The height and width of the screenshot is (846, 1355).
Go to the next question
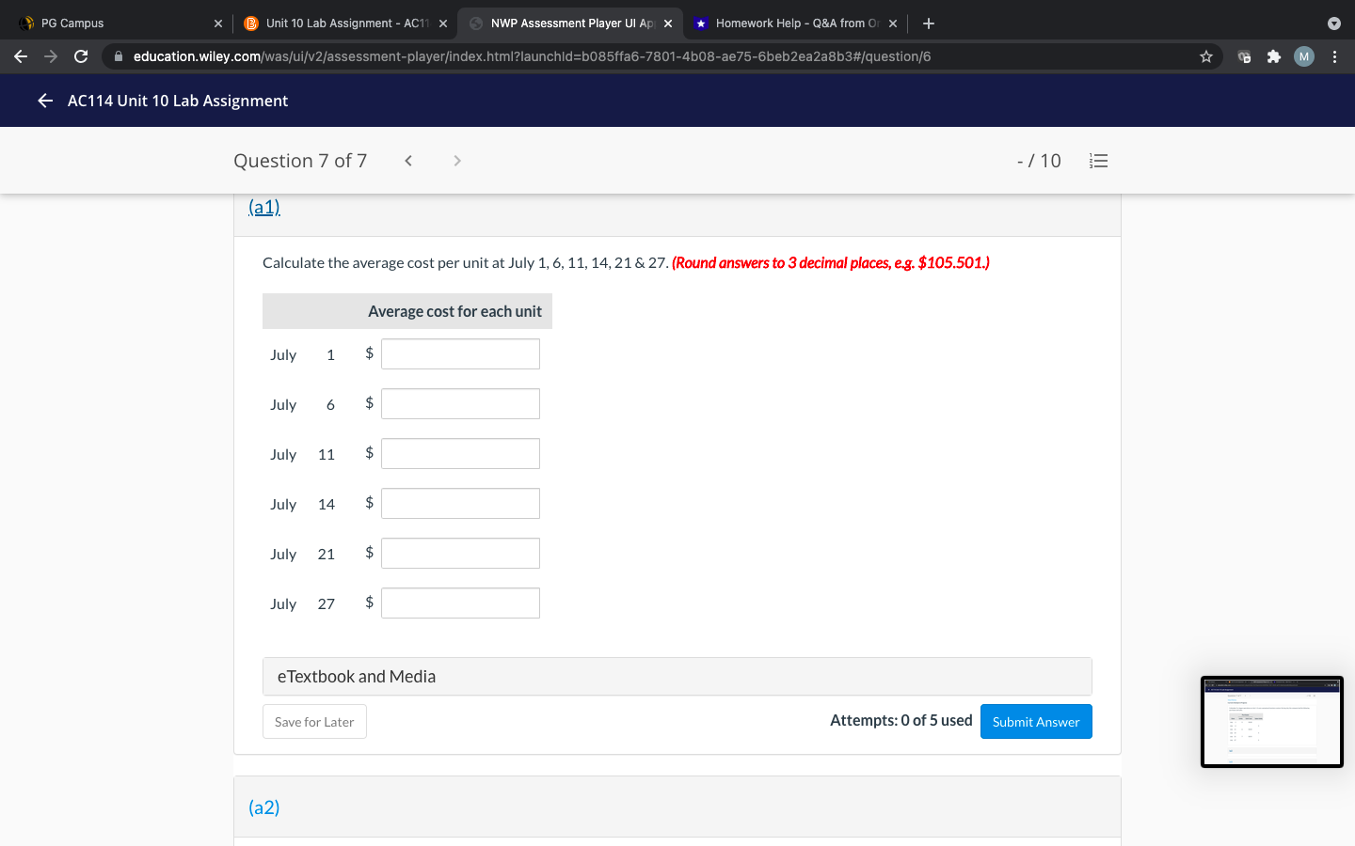tap(457, 161)
